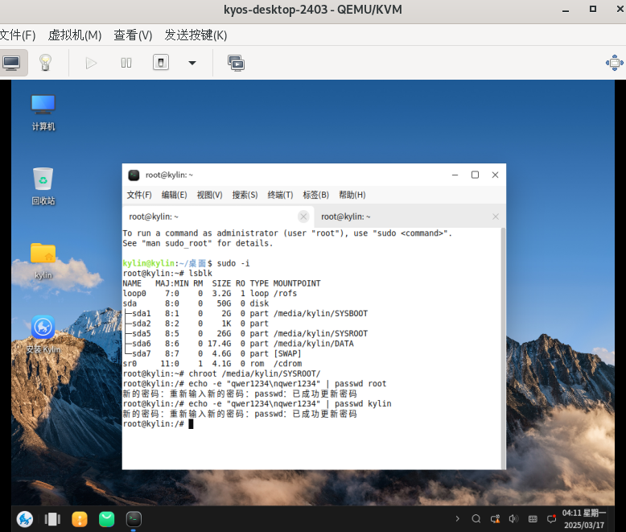Open the terminal 标签(B) menu
Viewport: 626px width, 532px height.
coord(315,195)
